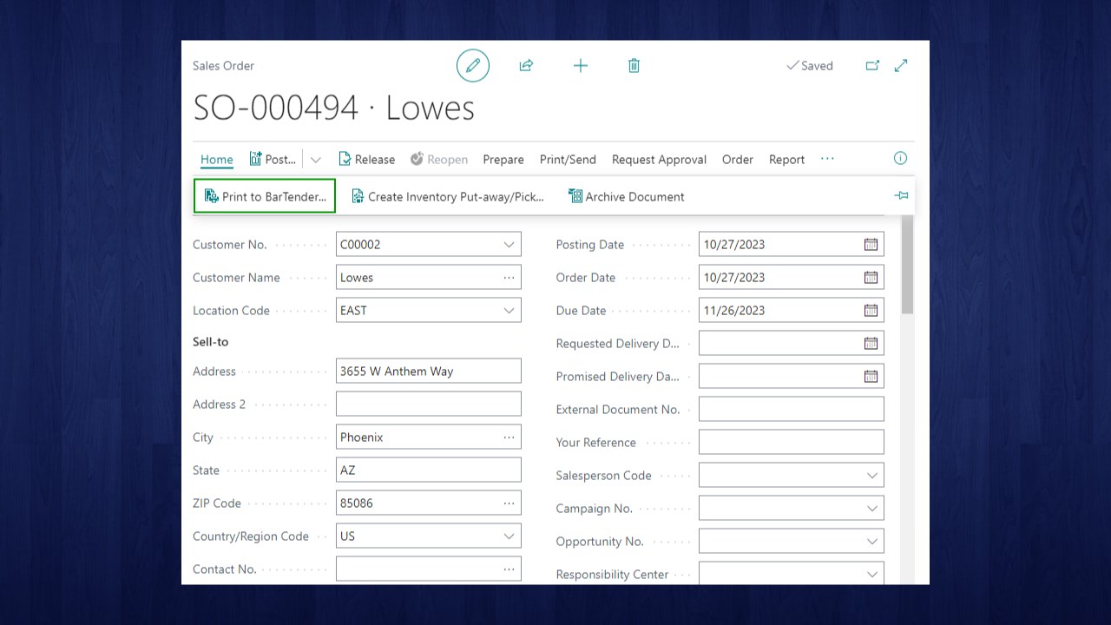The image size is (1111, 625).
Task: Click the plus New icon
Action: pyautogui.click(x=581, y=65)
